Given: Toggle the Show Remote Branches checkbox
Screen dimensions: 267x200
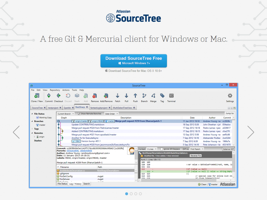Looking at the screenshot, I should tap(79, 113).
